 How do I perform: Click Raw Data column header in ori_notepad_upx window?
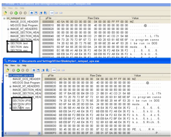point(96,75)
